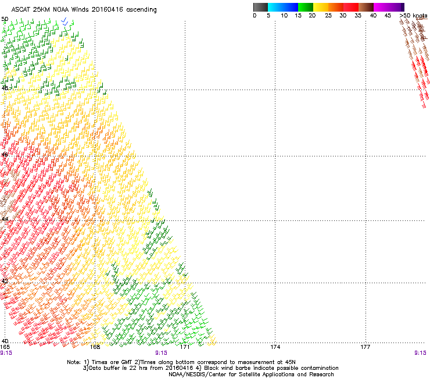Click the 'Data buffer is 22 hrs' note line
This screenshot has width=430, height=378.
tap(210, 368)
